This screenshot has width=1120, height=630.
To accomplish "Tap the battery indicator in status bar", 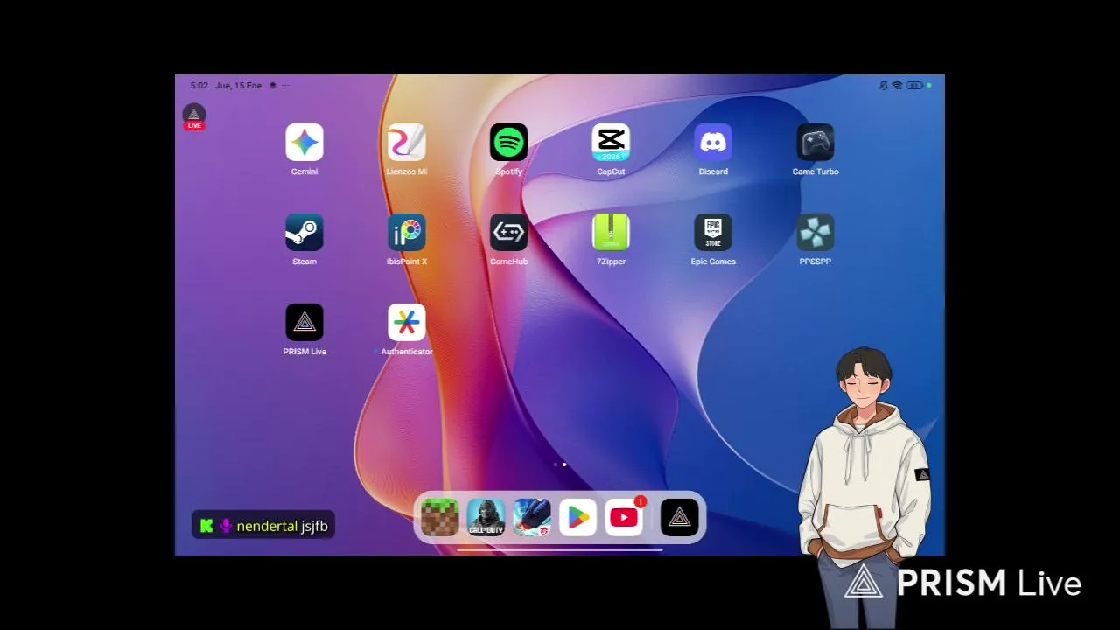I will 914,86.
